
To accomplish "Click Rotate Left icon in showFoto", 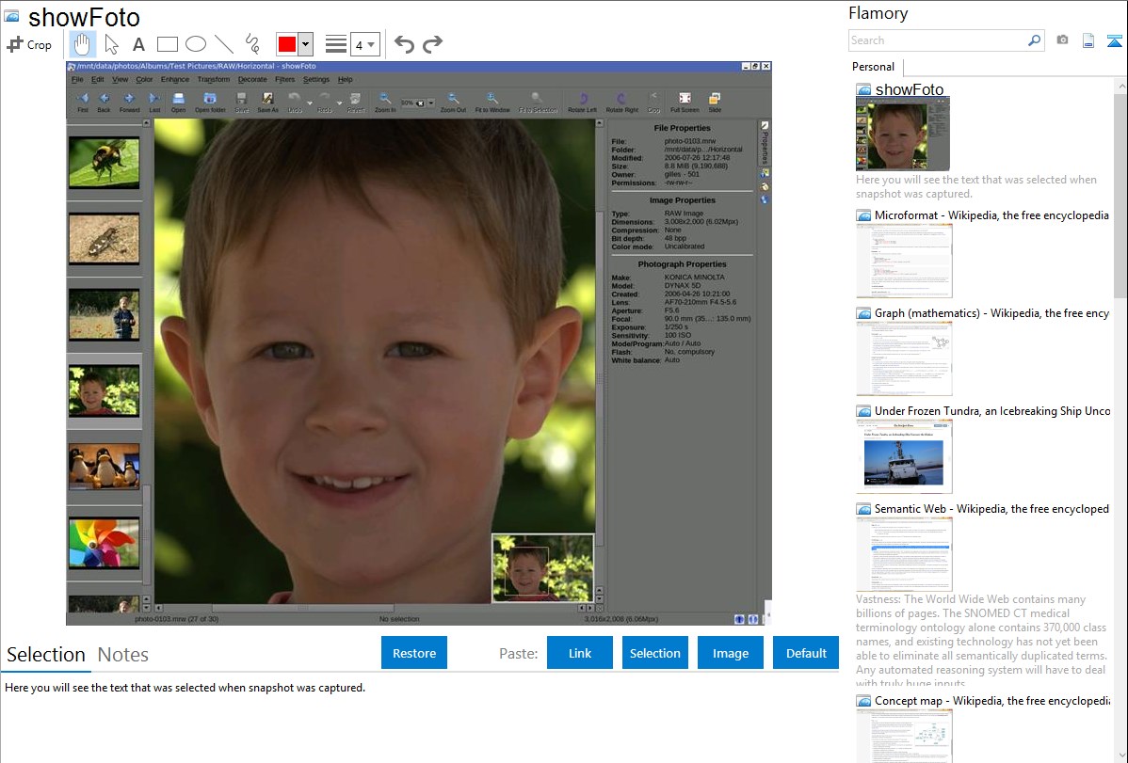I will pos(582,103).
